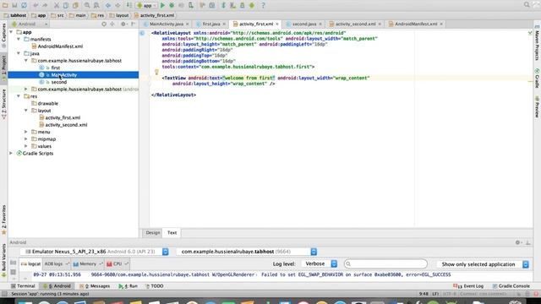This screenshot has width=541, height=304.
Task: Open the Verbose log level dropdown
Action: (x=320, y=264)
